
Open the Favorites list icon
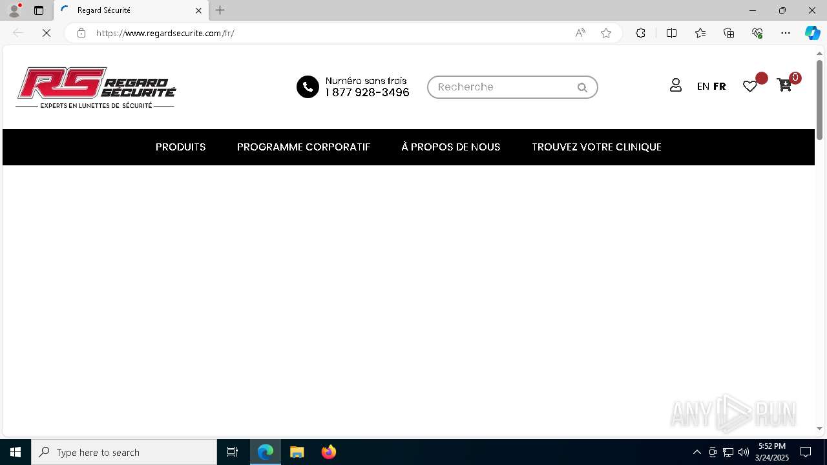(x=700, y=33)
